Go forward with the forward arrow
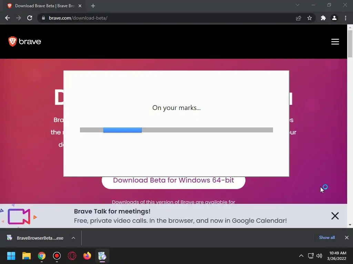 19,18
